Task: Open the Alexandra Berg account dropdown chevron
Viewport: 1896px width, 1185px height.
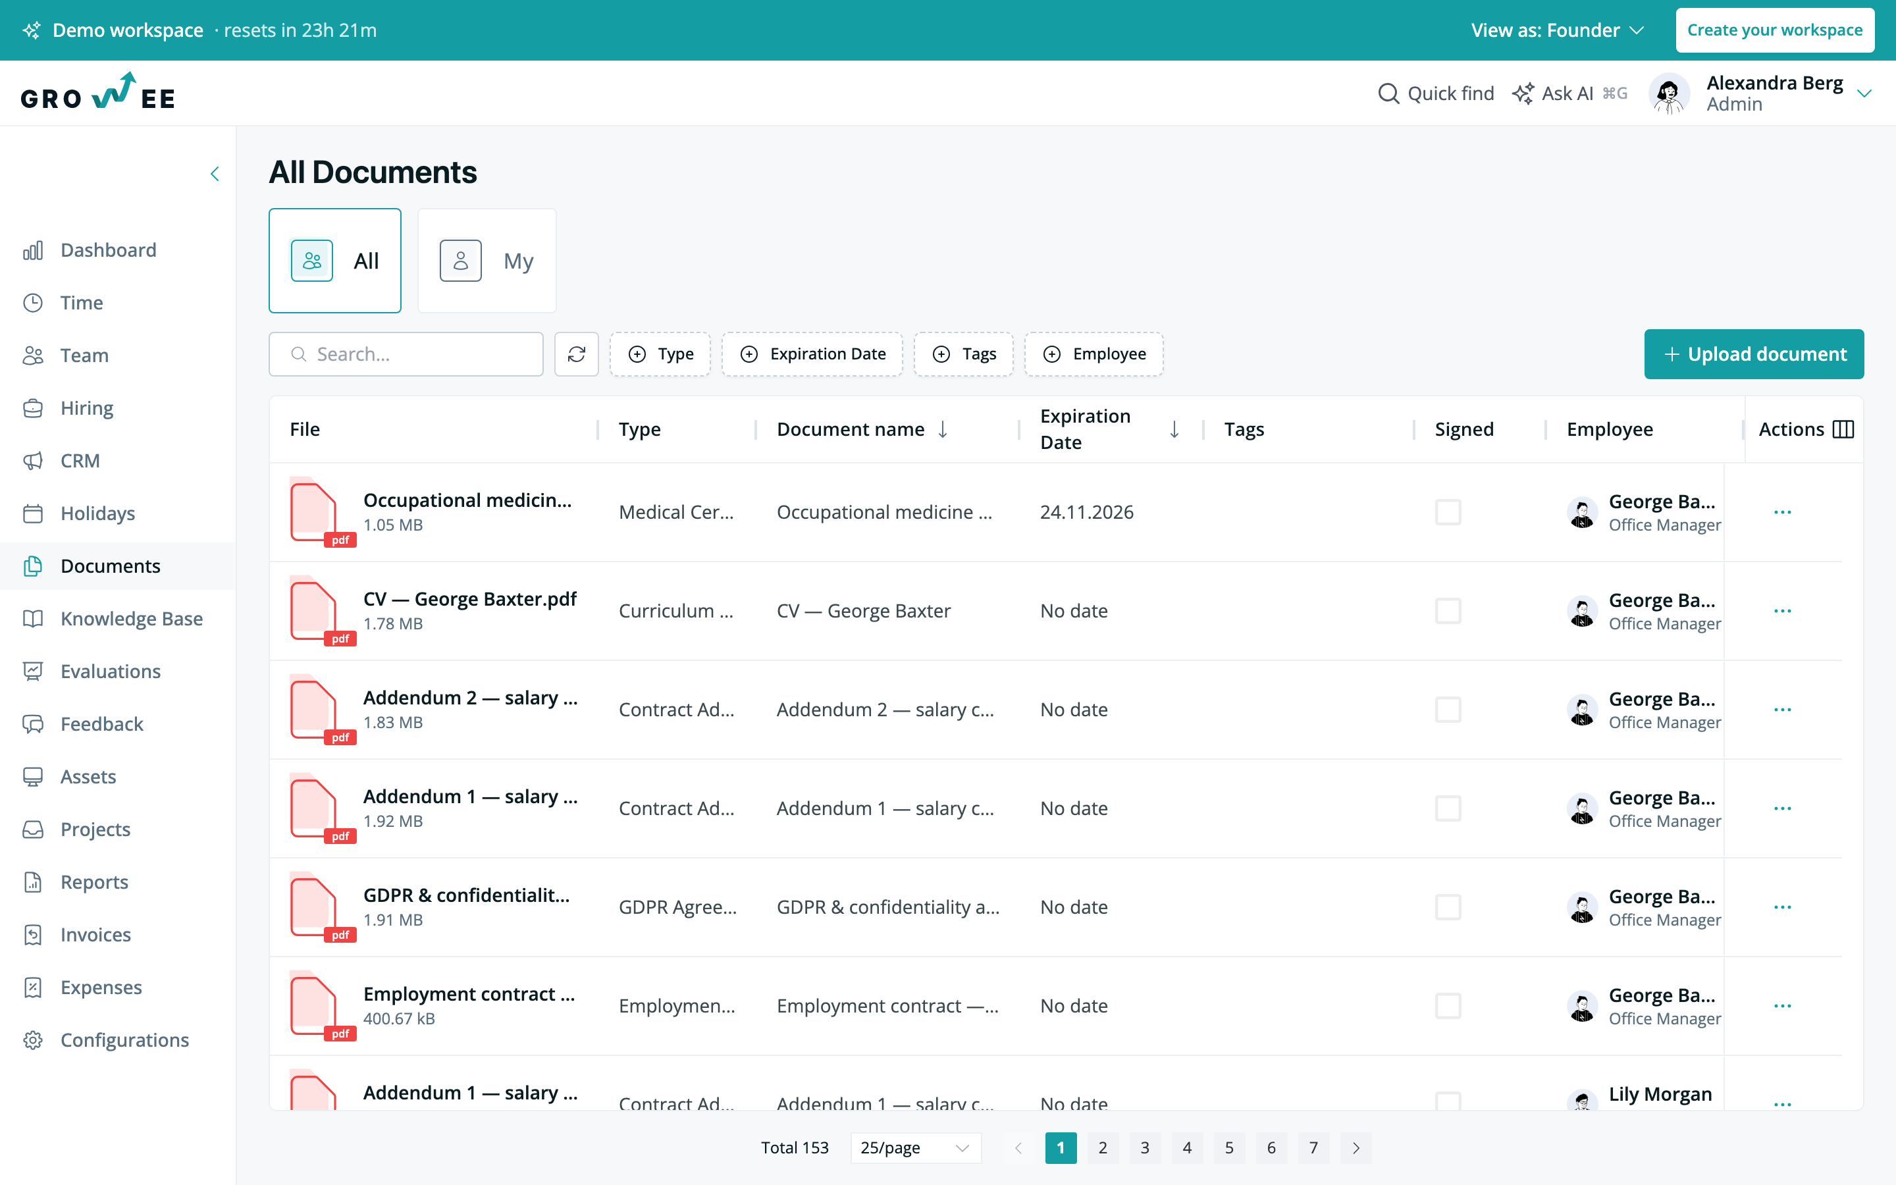Action: 1864,93
